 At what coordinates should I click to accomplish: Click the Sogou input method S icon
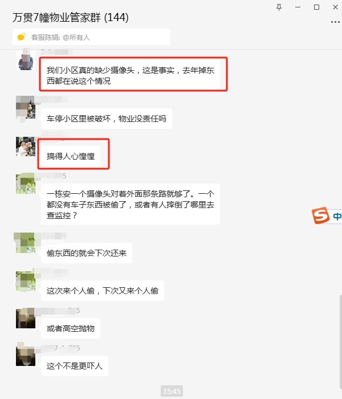(x=320, y=215)
